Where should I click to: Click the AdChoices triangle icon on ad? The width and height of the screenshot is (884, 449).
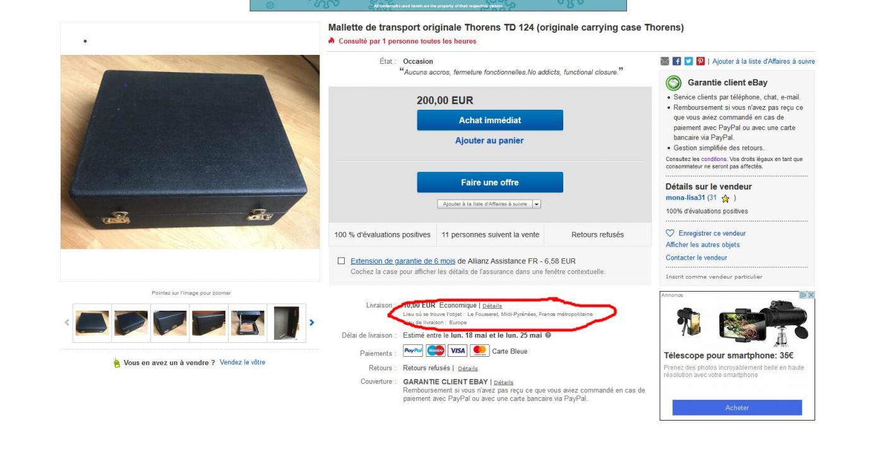click(x=803, y=295)
